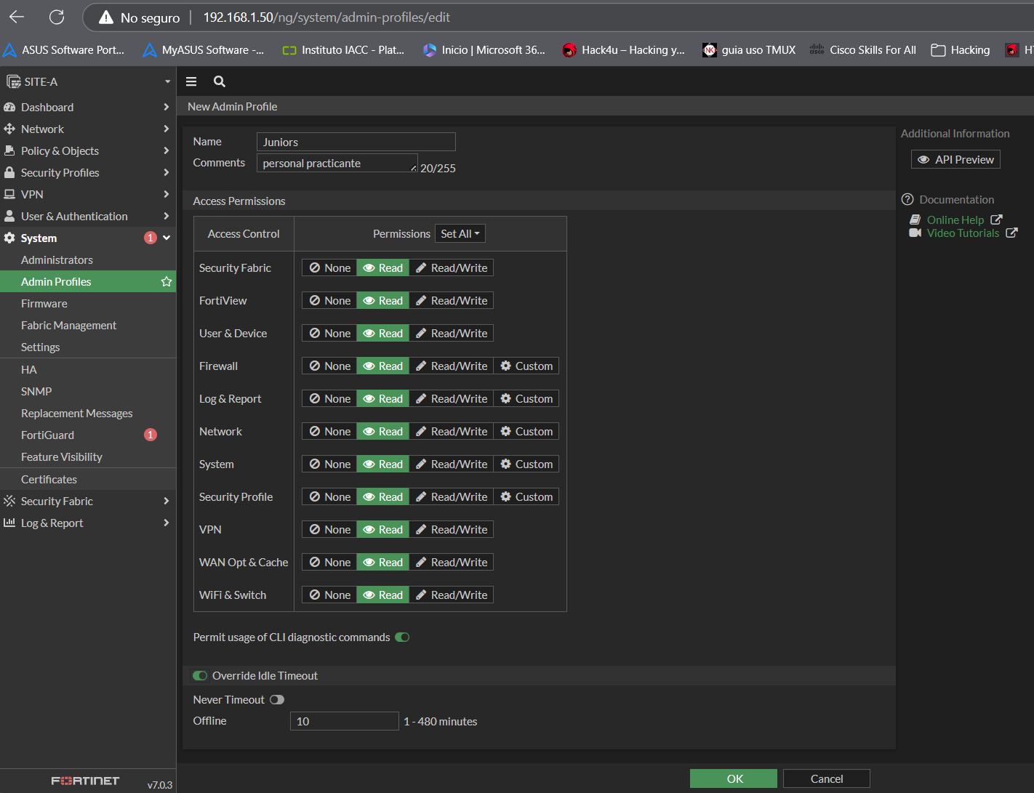Open the Set All permissions dropdown
This screenshot has width=1034, height=793.
coord(460,233)
